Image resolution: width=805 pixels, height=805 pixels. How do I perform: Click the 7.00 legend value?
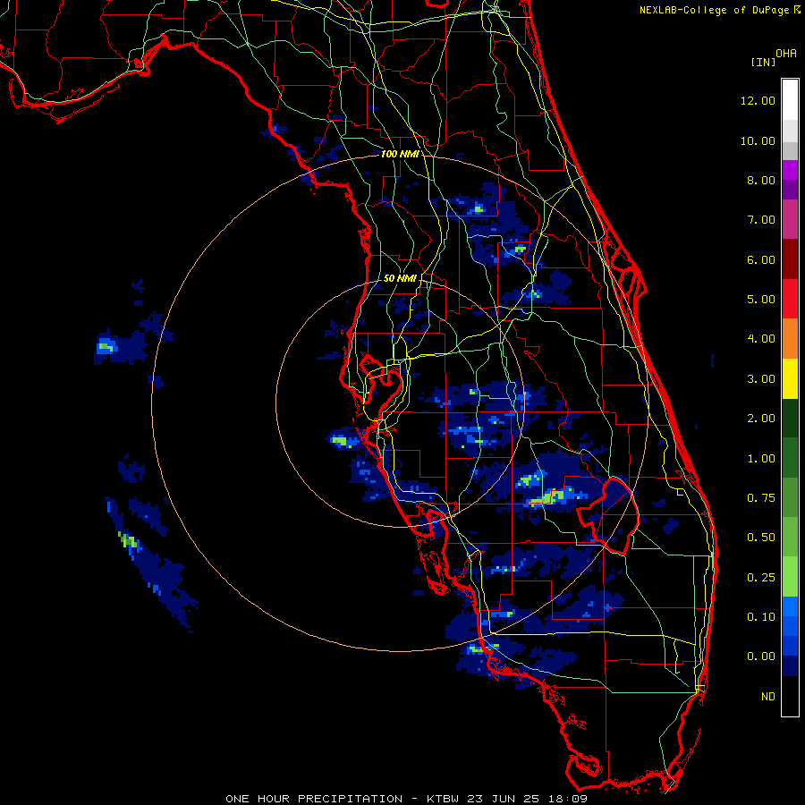coord(761,220)
